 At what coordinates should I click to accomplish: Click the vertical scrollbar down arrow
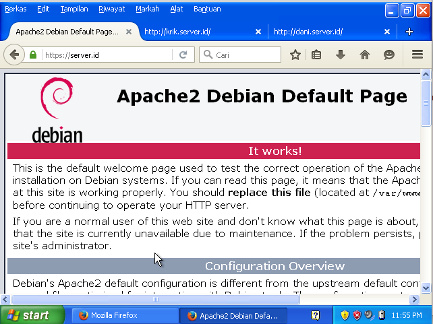click(x=426, y=288)
